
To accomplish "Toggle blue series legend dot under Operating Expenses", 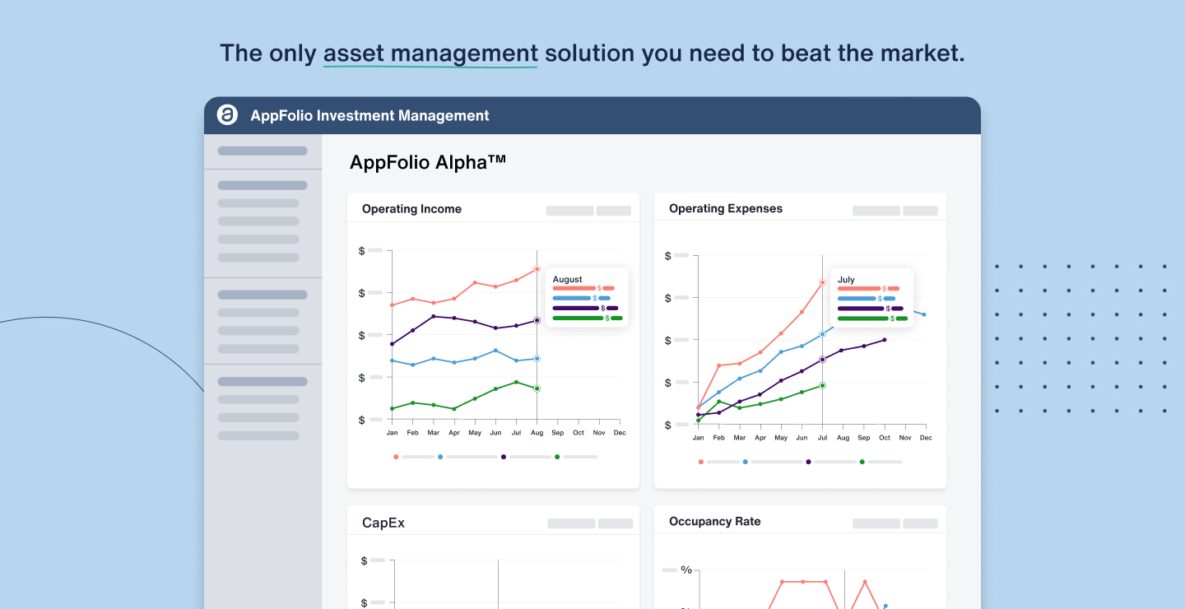I will [746, 462].
